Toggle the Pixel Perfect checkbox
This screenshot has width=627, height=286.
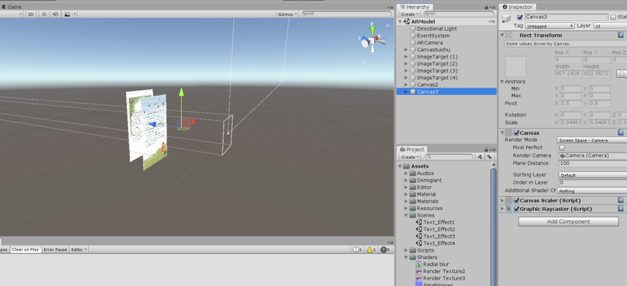click(x=562, y=148)
